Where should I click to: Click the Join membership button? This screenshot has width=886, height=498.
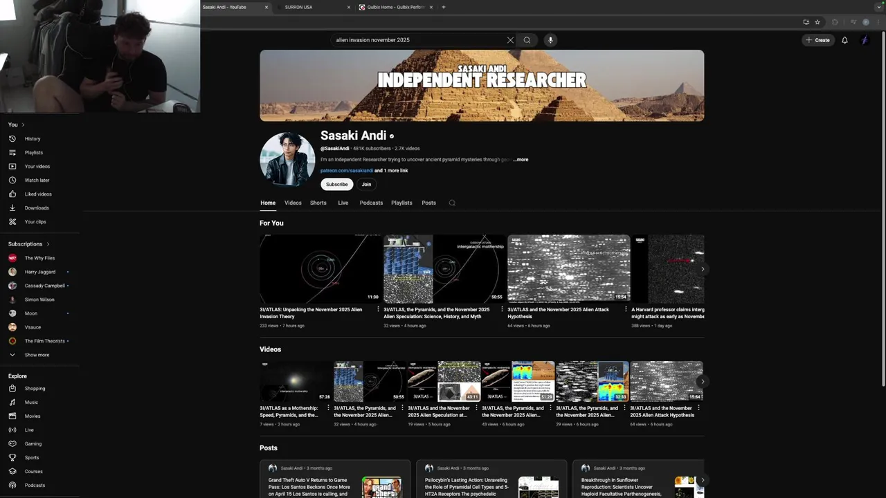click(x=366, y=184)
